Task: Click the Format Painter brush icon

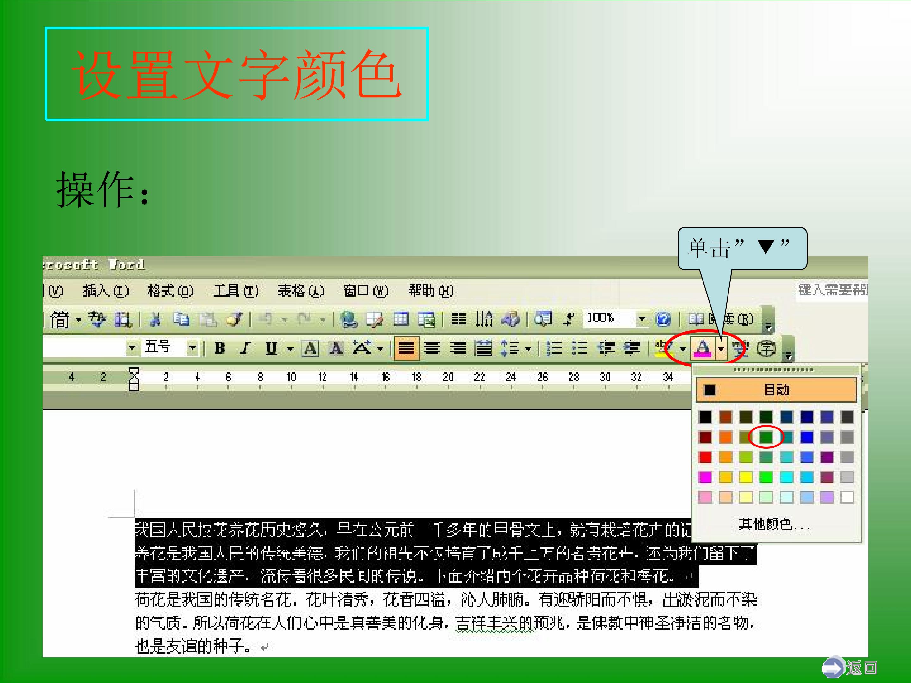Action: click(x=235, y=319)
